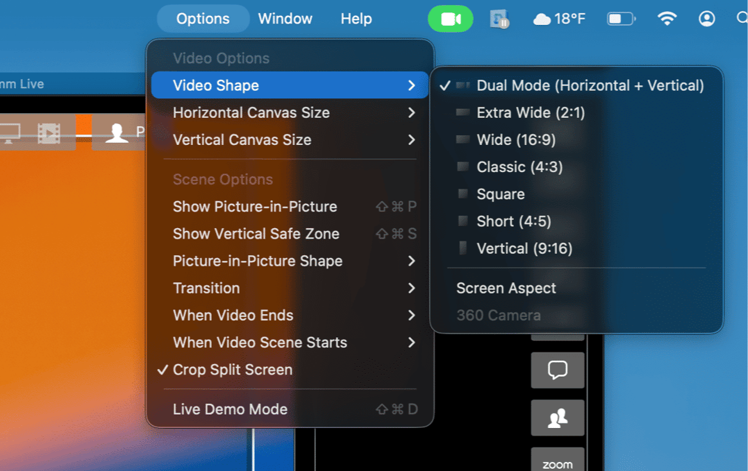Click the Zoom source button
Image resolution: width=748 pixels, height=471 pixels.
click(x=557, y=462)
